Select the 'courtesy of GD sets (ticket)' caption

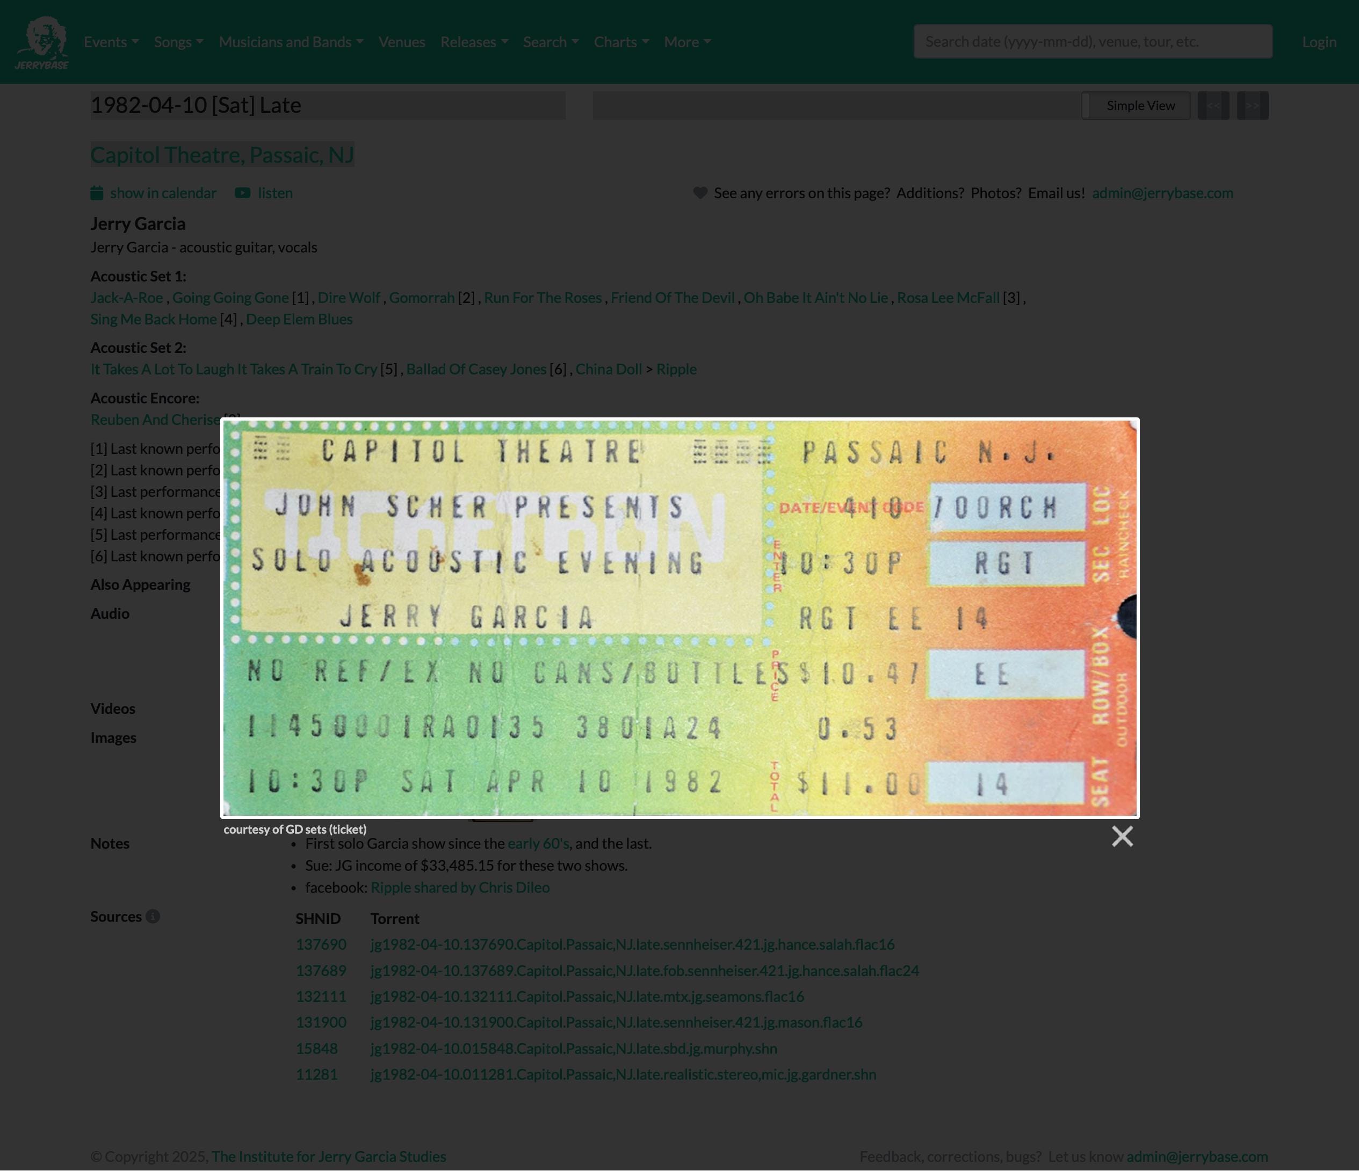click(295, 829)
